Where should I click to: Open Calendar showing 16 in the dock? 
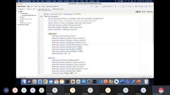point(56,82)
